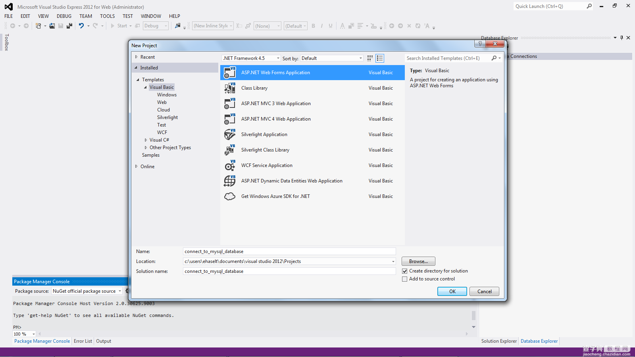Select Get Windows Azure SDK for .NET
Viewport: 635px width, 357px height.
coord(312,196)
